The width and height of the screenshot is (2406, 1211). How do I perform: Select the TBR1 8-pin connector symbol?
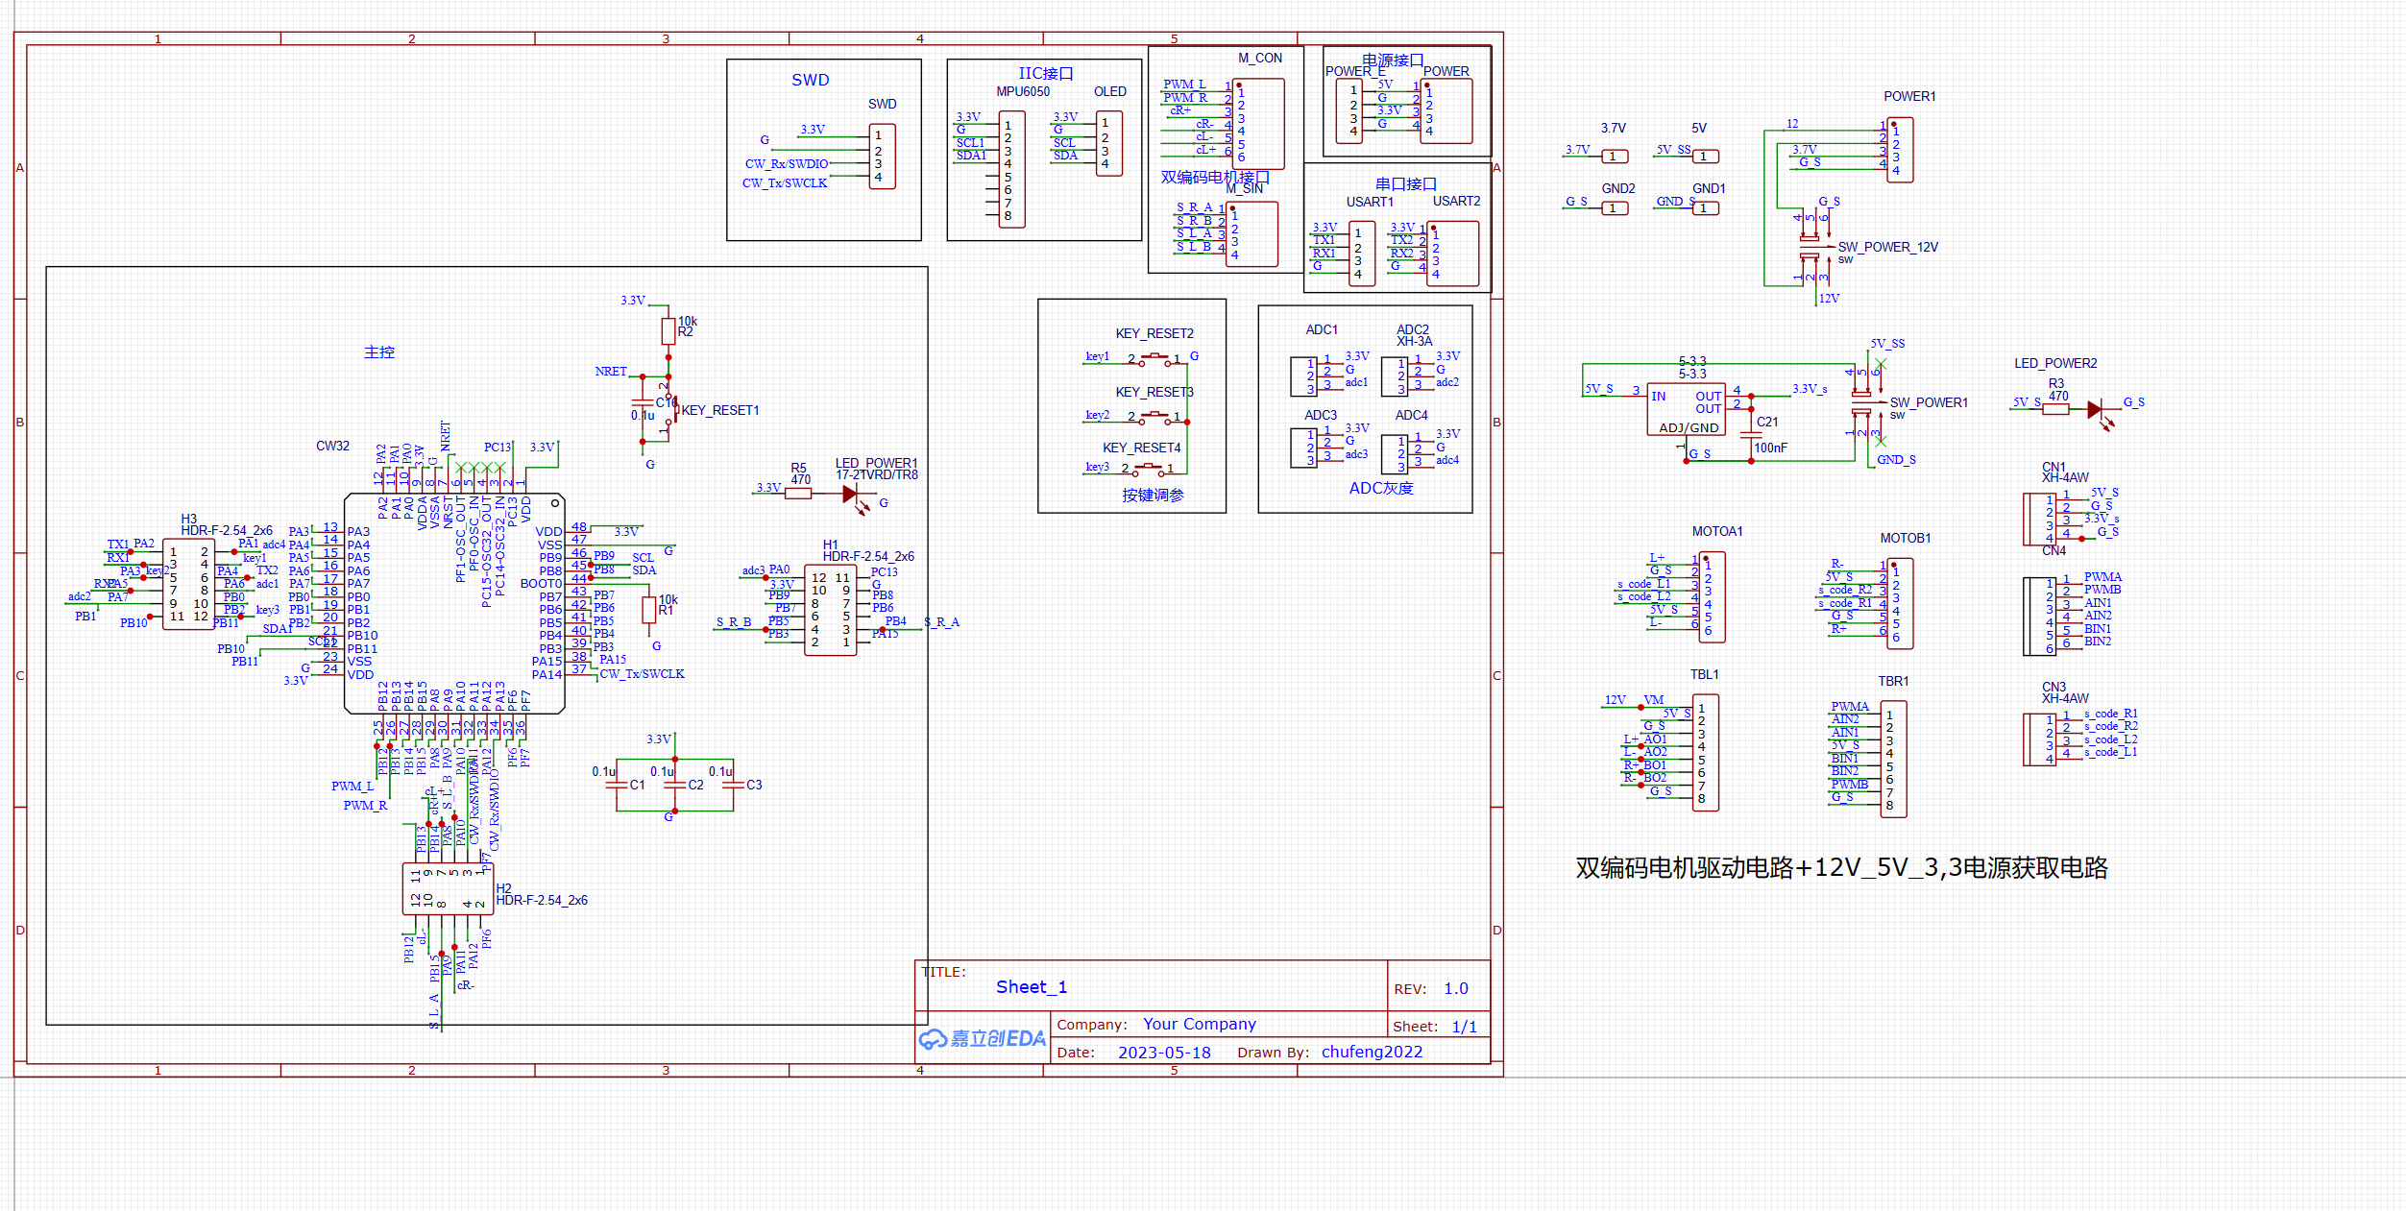[1893, 760]
